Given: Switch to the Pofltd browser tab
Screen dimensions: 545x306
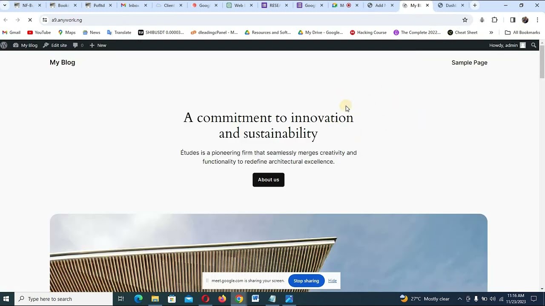Looking at the screenshot, I should [99, 6].
